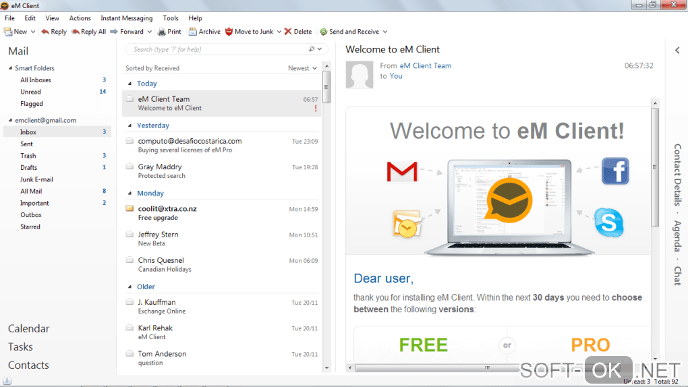The image size is (688, 387).
Task: Open the Chat side tab
Action: [677, 276]
